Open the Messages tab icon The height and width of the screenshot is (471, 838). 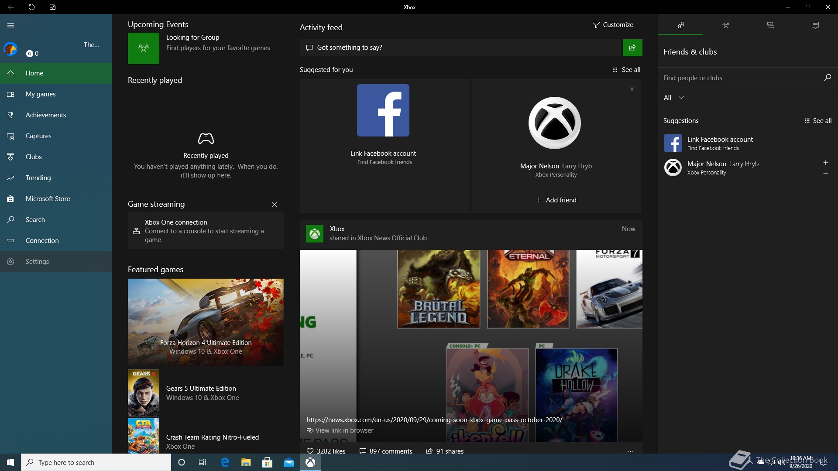[x=770, y=25]
